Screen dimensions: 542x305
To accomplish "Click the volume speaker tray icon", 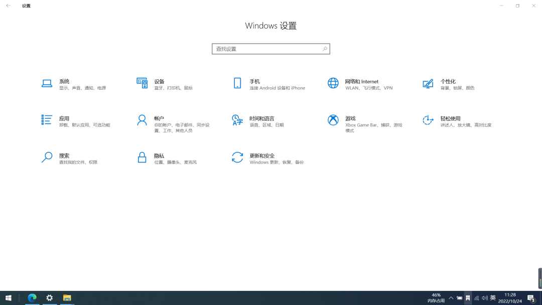I will 485,298.
